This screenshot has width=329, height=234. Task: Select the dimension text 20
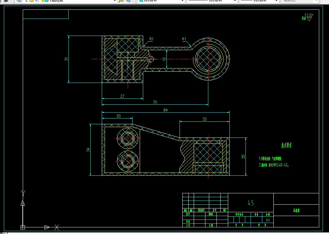tap(119, 116)
